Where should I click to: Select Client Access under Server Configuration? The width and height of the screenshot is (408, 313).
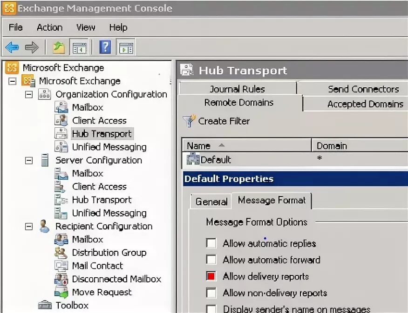pyautogui.click(x=99, y=187)
